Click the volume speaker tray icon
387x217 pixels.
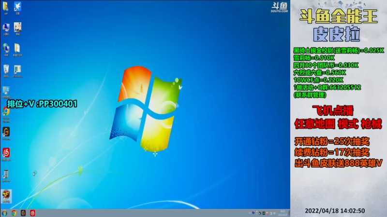(x=275, y=213)
